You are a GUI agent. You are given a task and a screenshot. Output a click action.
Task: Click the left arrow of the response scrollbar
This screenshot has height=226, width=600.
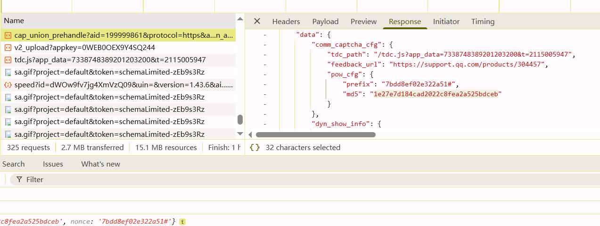[x=250, y=134]
